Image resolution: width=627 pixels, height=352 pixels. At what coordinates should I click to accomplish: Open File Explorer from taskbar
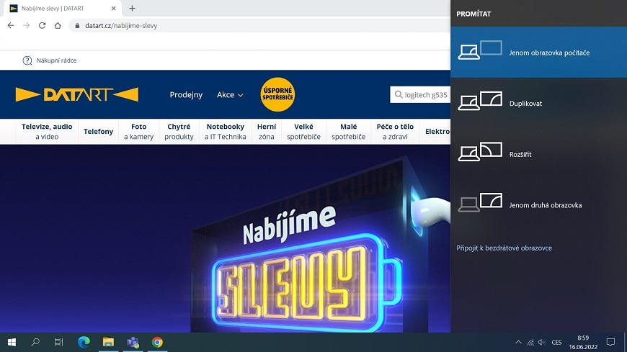tap(108, 342)
